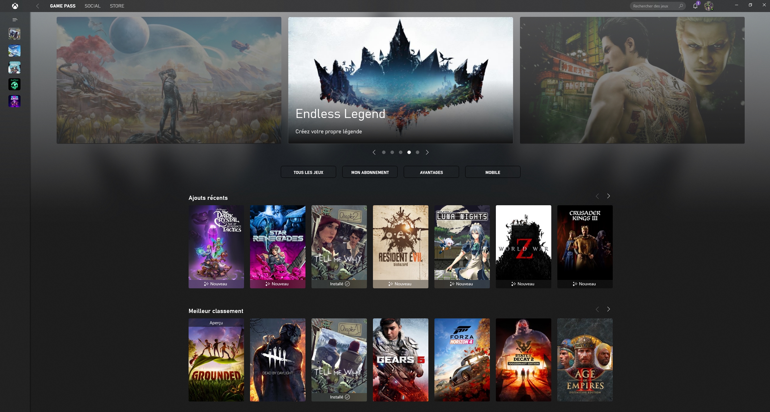Select fourth carousel dot
The height and width of the screenshot is (412, 770).
click(x=409, y=152)
